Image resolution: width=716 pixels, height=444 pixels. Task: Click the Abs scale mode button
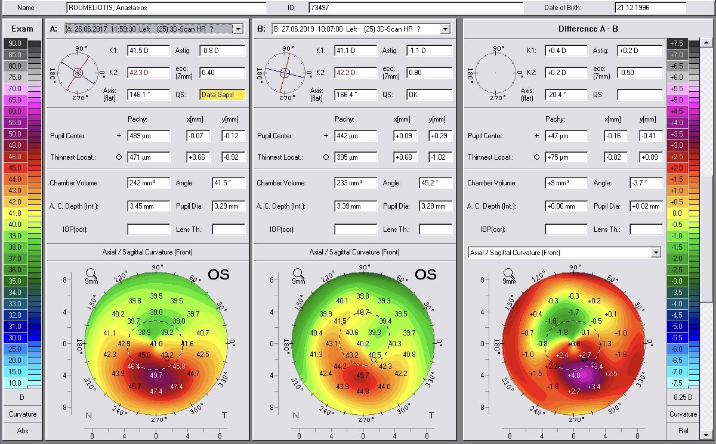click(22, 430)
